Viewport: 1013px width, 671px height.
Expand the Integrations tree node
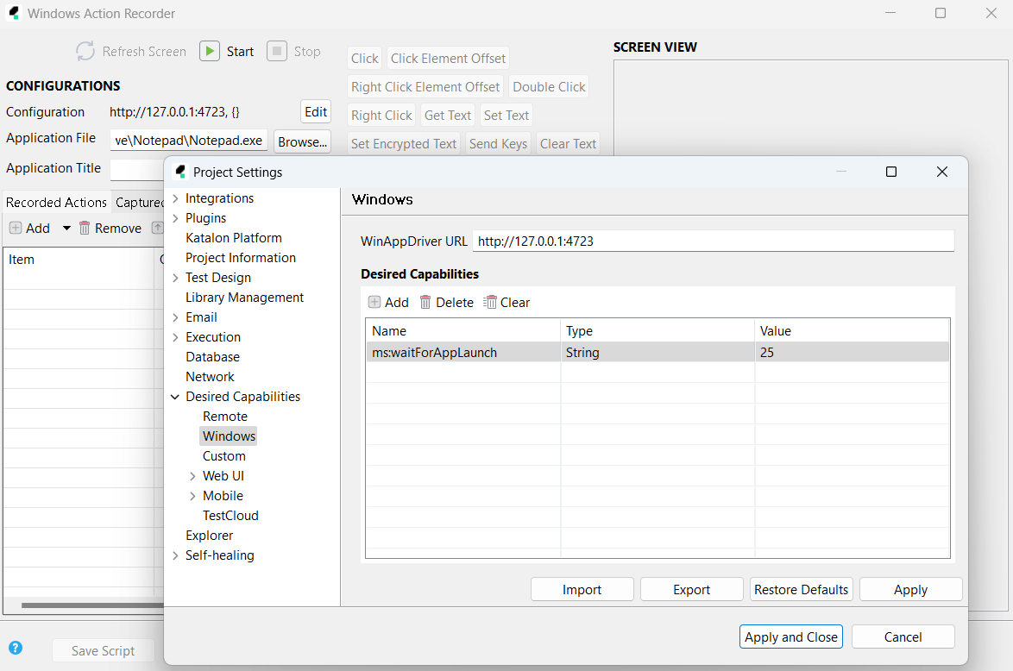tap(176, 198)
